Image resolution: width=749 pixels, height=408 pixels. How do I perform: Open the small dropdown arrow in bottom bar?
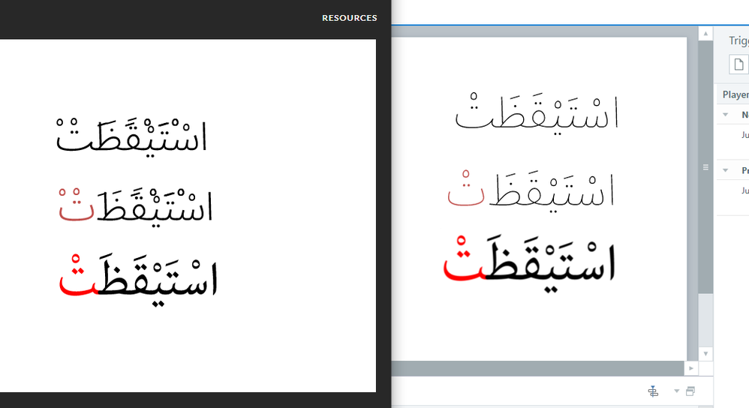point(676,391)
